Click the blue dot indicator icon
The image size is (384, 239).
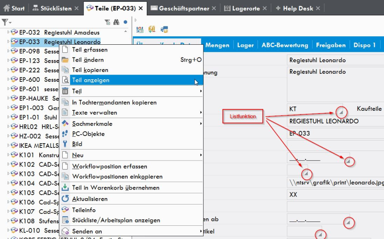coord(125,22)
